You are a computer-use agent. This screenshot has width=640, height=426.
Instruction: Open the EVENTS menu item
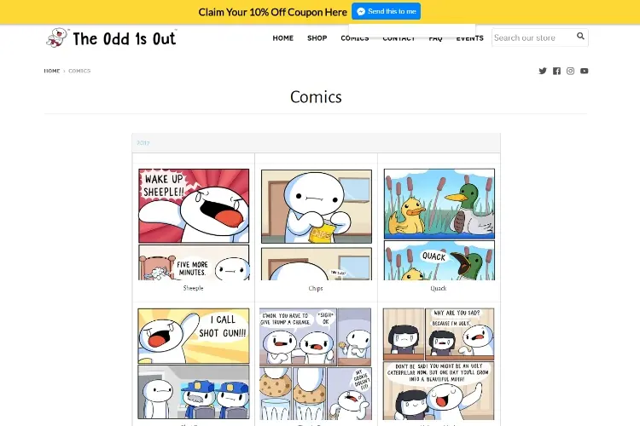tap(470, 37)
